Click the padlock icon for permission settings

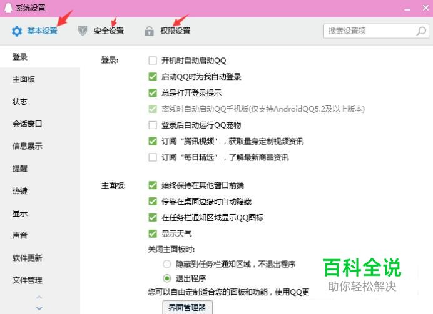click(x=149, y=31)
